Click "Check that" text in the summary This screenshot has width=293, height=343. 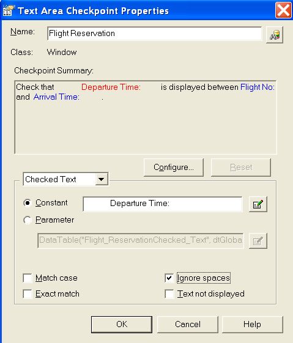click(35, 87)
